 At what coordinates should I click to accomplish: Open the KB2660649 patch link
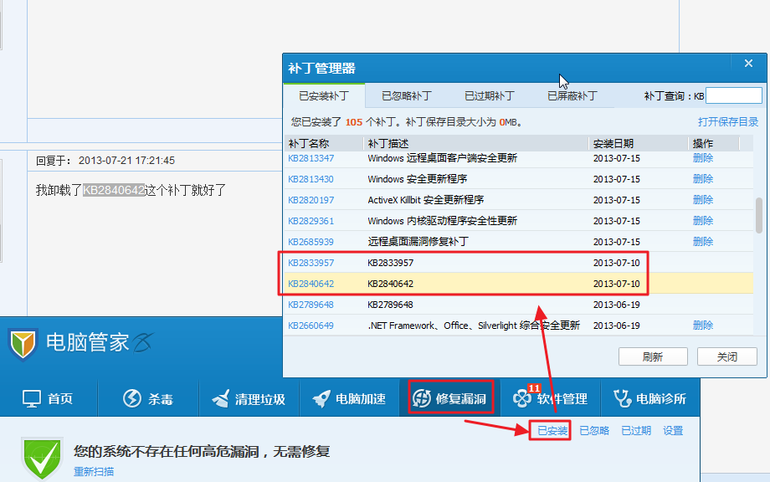pos(311,326)
